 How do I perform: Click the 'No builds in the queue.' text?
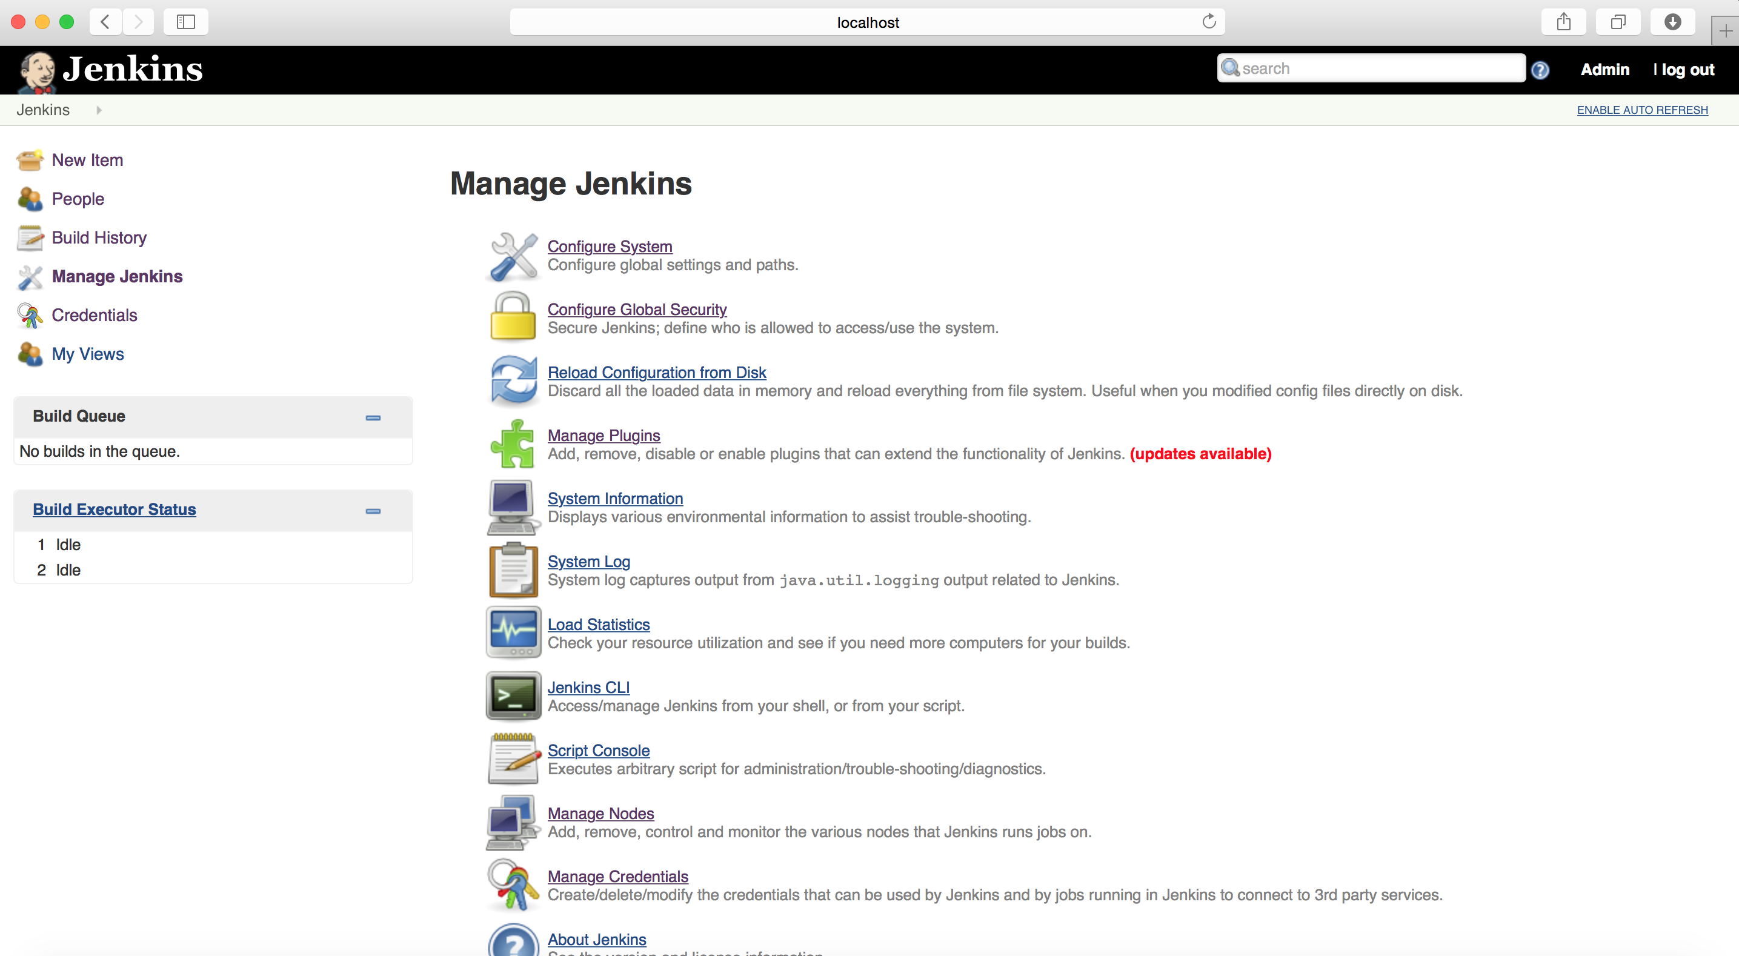click(100, 452)
